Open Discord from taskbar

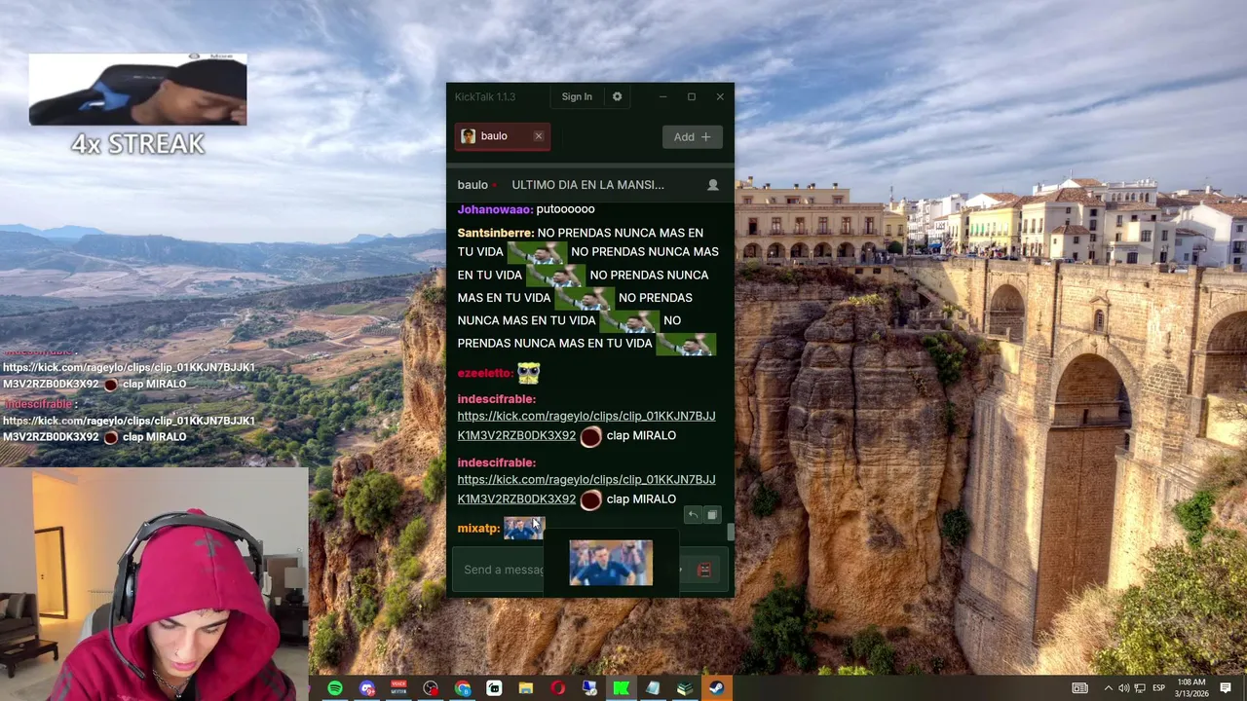(x=367, y=688)
